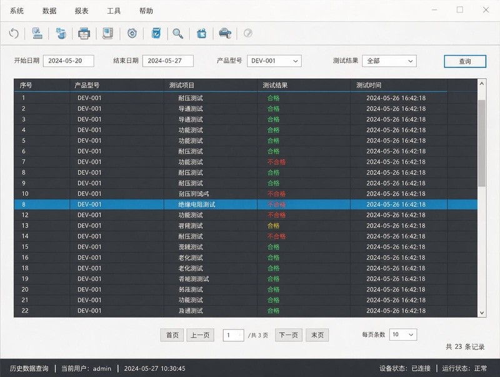Click the blue calendar toolbar icon
Screen dimensions: 500x377
(x=201, y=33)
